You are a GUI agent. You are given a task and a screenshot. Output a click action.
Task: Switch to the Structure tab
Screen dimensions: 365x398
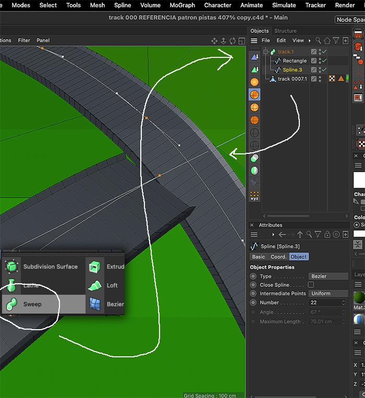click(x=285, y=31)
